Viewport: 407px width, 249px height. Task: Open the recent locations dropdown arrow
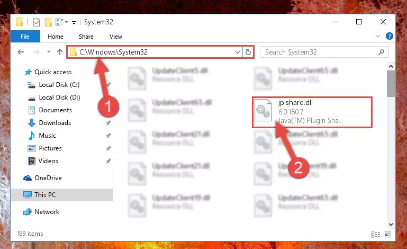pos(49,52)
